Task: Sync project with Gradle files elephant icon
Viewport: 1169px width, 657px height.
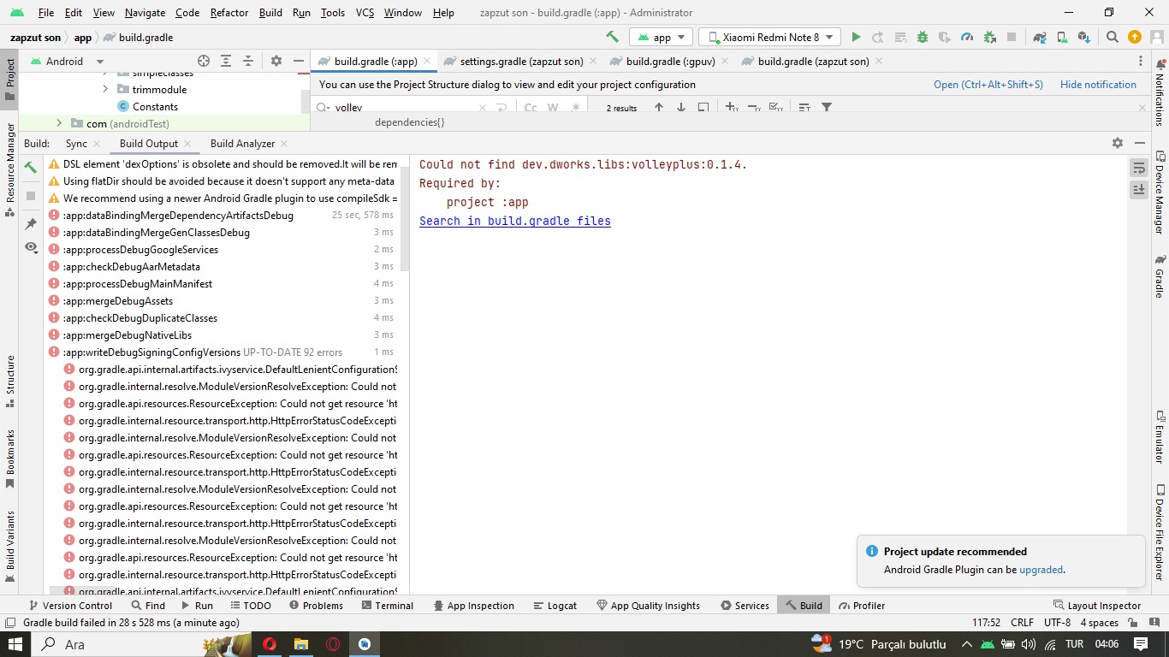Action: pos(1040,37)
